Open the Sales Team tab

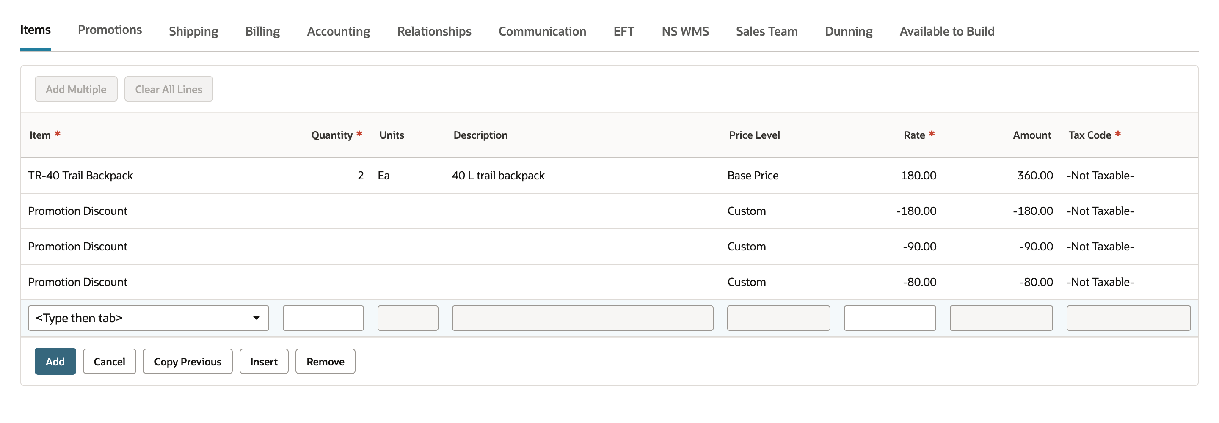767,31
